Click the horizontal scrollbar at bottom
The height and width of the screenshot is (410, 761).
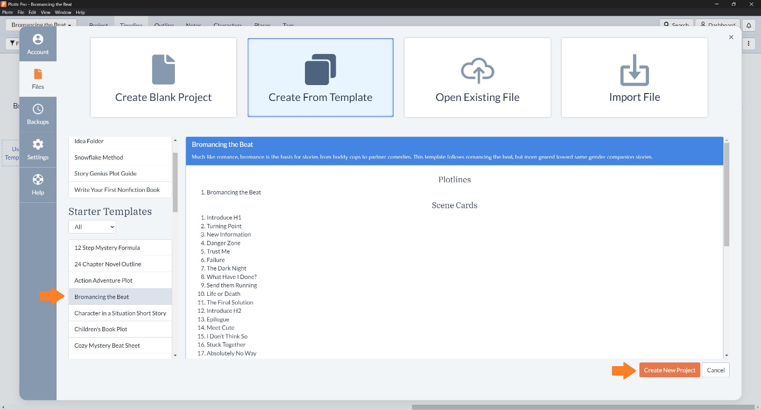coord(583,407)
